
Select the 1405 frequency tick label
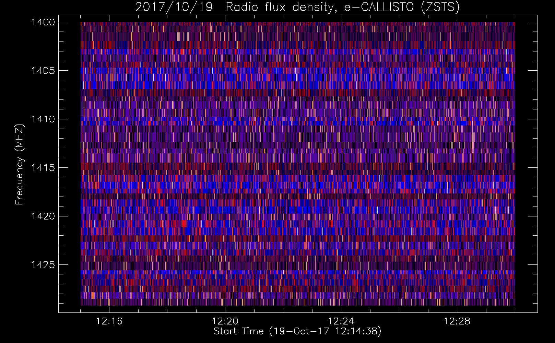point(43,71)
